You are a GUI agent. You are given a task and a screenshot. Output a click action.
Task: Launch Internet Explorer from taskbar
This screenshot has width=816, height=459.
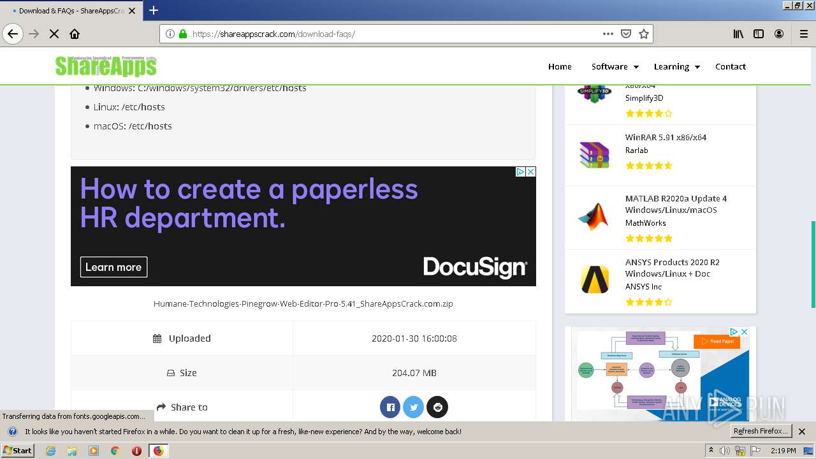tap(51, 451)
